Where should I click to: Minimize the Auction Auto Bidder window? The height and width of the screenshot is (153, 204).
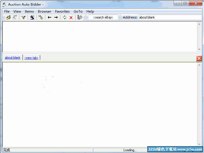[178, 3]
